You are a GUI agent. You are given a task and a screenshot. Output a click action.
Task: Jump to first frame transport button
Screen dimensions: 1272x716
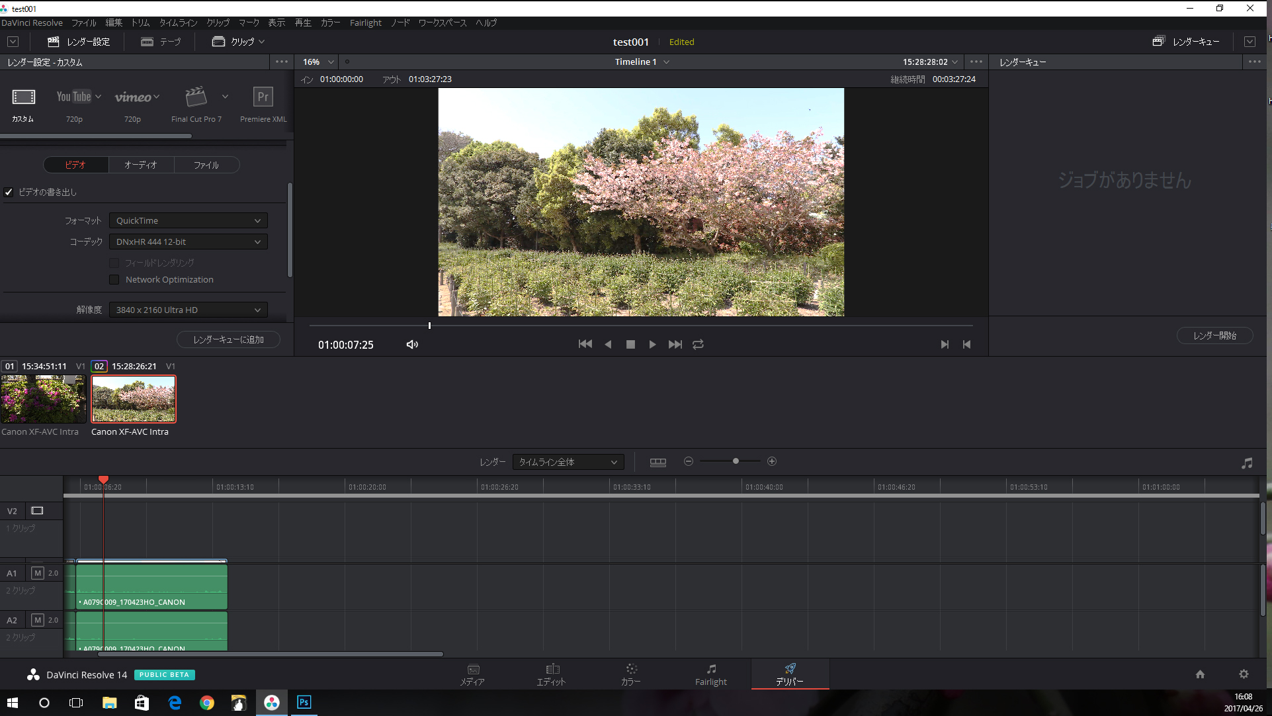(585, 344)
